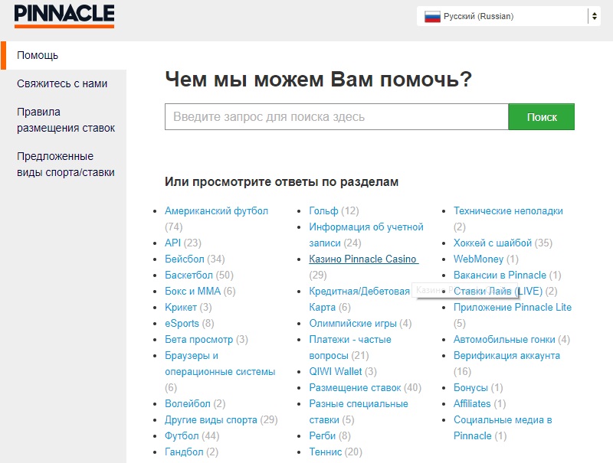Click the green Поиск button

pos(542,117)
